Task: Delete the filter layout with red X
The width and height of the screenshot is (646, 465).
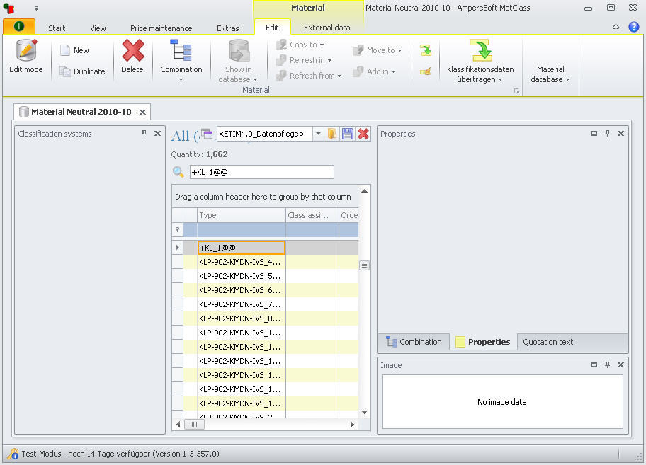Action: [363, 134]
